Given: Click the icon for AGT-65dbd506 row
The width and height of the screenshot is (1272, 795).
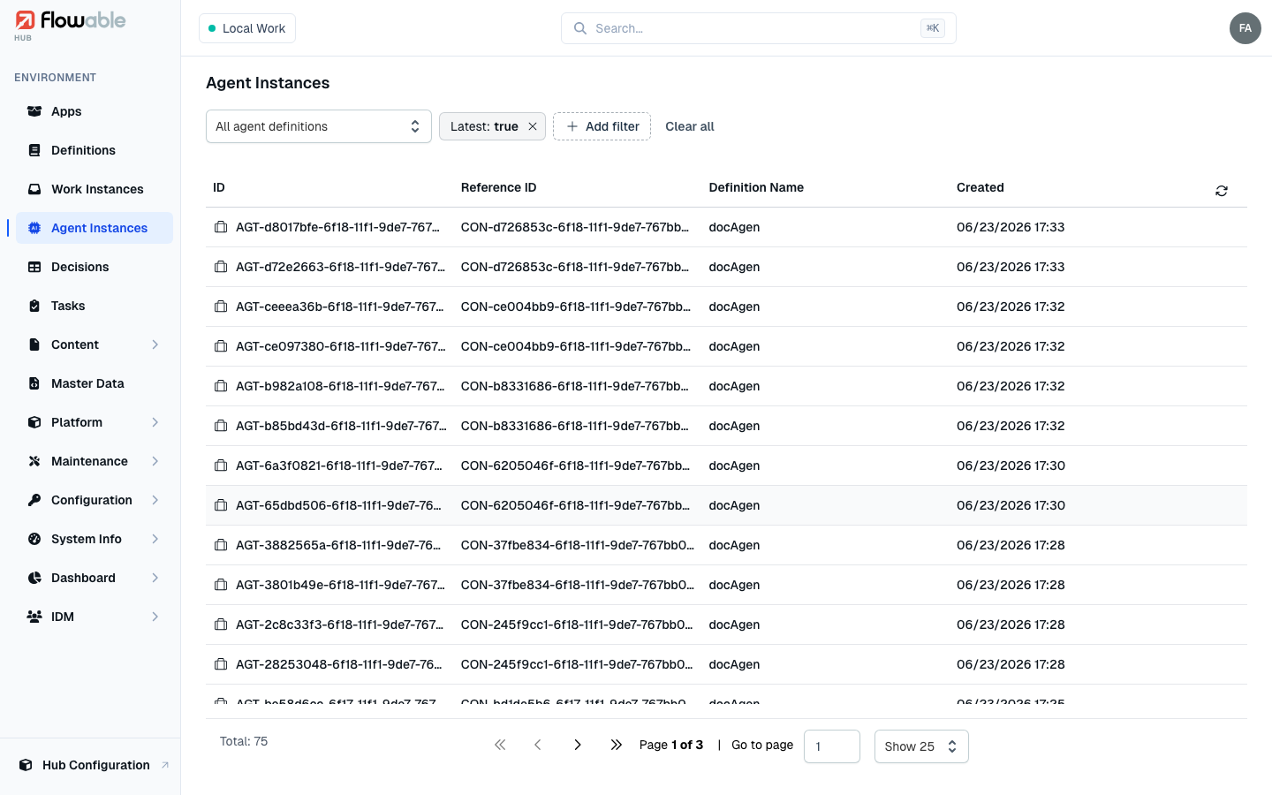Looking at the screenshot, I should pos(221,505).
